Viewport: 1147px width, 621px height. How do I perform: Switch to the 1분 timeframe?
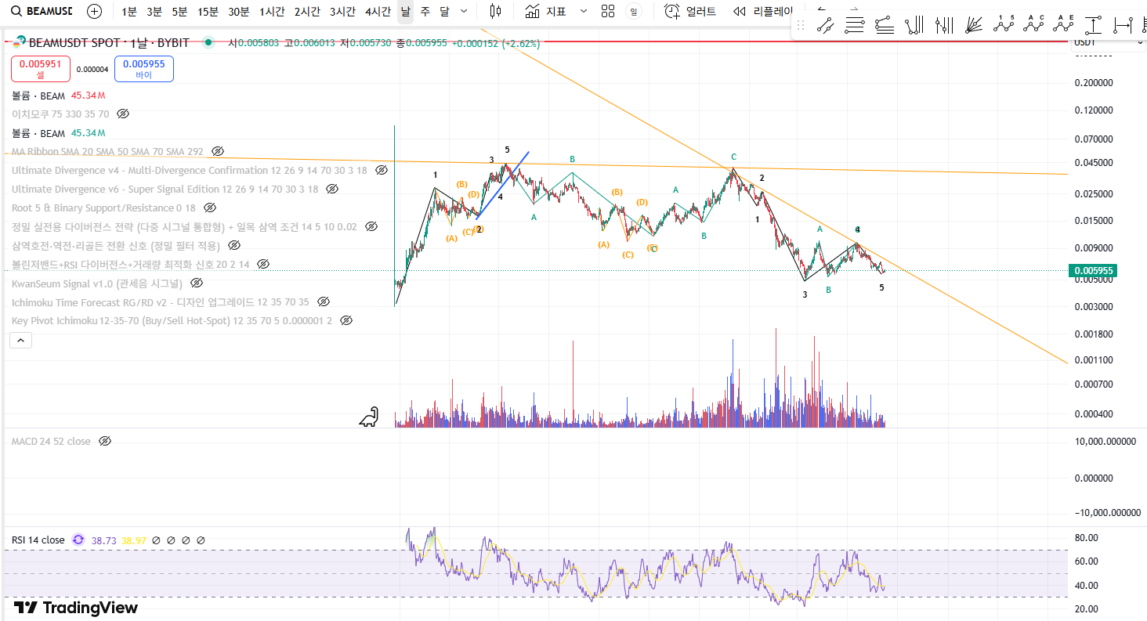pos(129,12)
